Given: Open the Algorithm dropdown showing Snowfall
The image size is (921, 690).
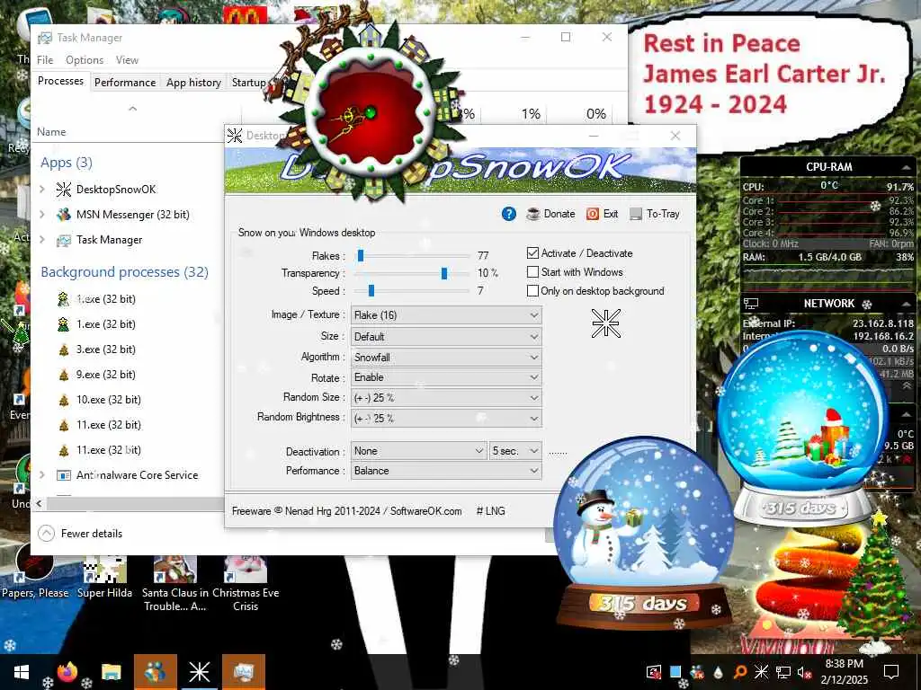Looking at the screenshot, I should click(446, 358).
